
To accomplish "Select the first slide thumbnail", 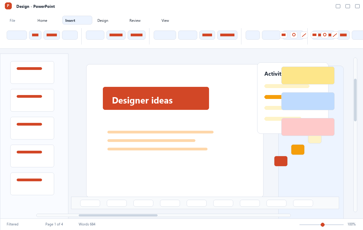I will coord(32,72).
